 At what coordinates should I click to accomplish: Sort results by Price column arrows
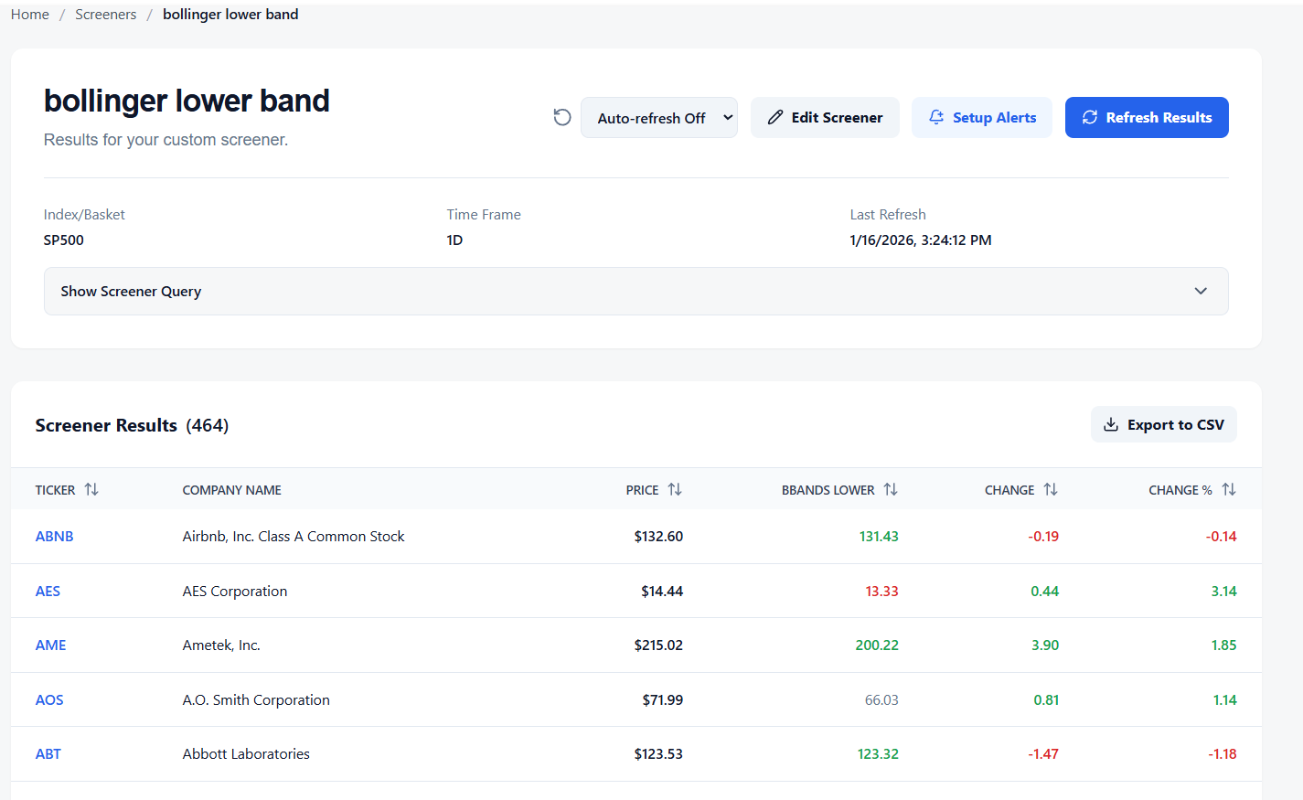click(675, 489)
